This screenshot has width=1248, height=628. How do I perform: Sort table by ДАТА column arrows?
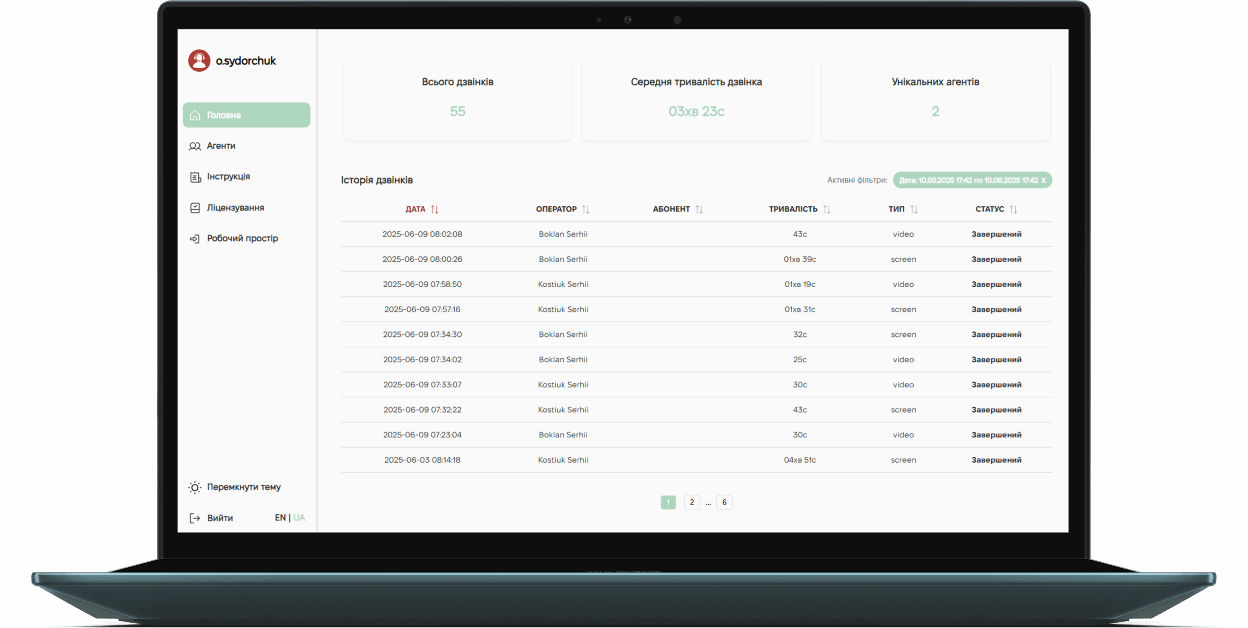435,209
